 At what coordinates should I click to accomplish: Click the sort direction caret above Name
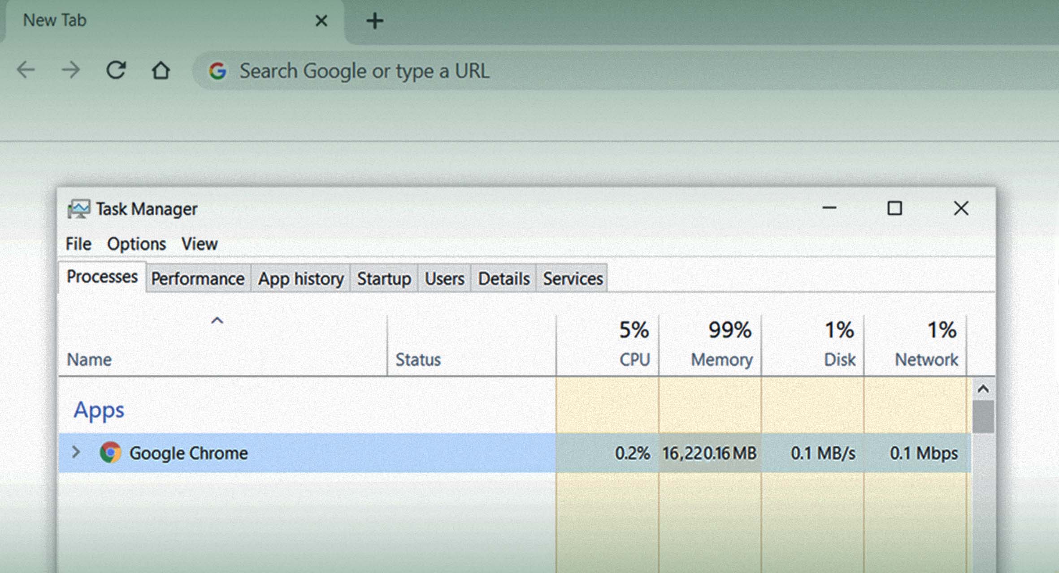tap(217, 321)
